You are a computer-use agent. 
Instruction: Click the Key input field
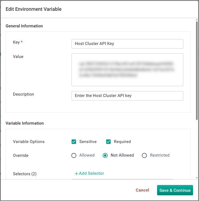coord(127,44)
